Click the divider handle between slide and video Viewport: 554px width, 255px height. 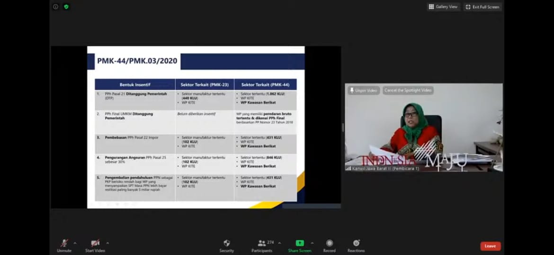pyautogui.click(x=343, y=127)
